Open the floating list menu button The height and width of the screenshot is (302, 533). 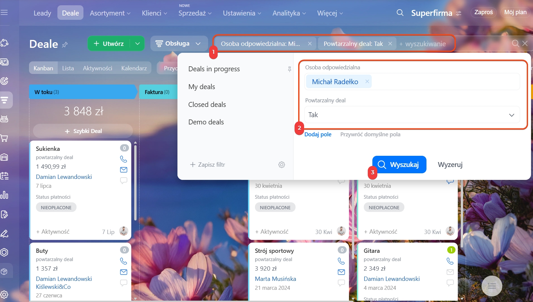(x=492, y=286)
